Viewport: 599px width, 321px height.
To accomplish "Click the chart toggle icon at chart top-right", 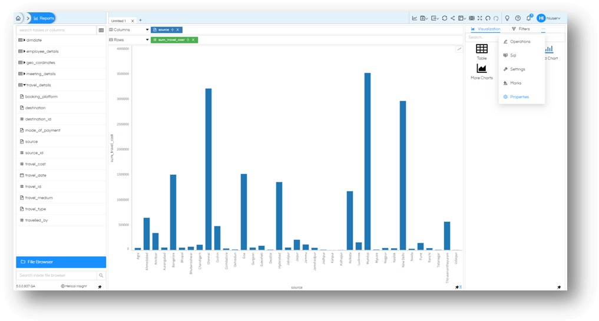I will [x=459, y=49].
